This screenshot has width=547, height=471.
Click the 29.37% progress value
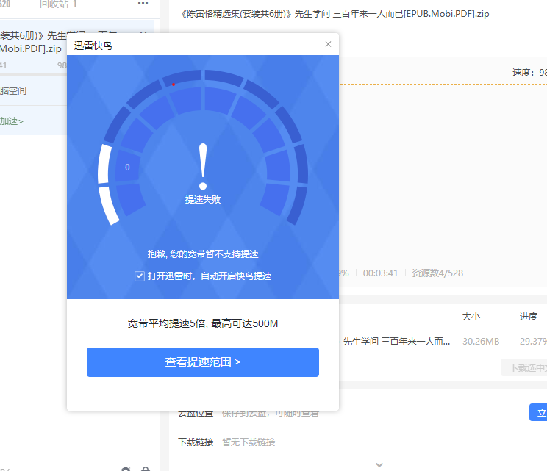533,341
